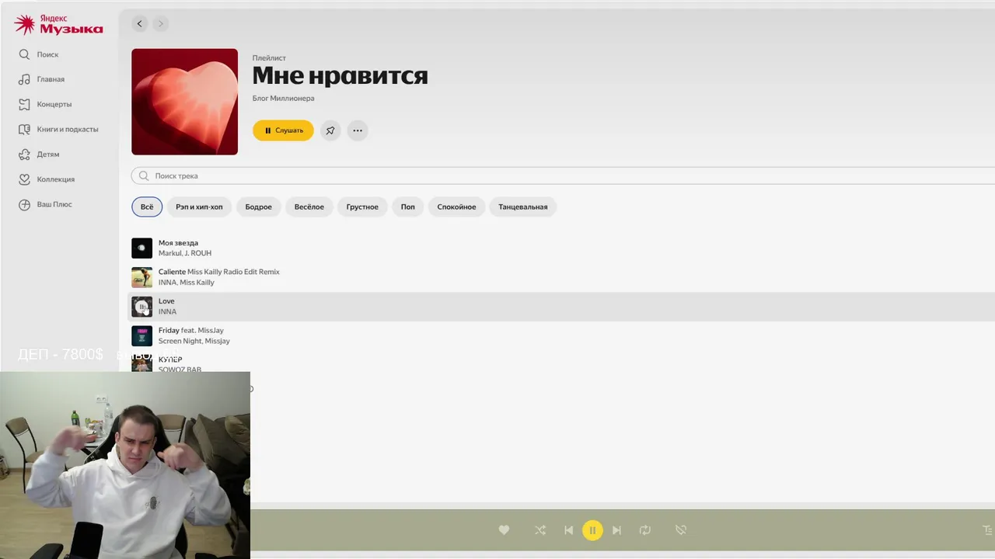Toggle the crossed-heart dislike icon in the player

pyautogui.click(x=681, y=530)
